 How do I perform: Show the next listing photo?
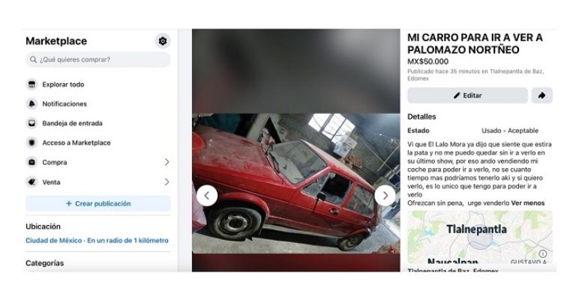pos(385,196)
